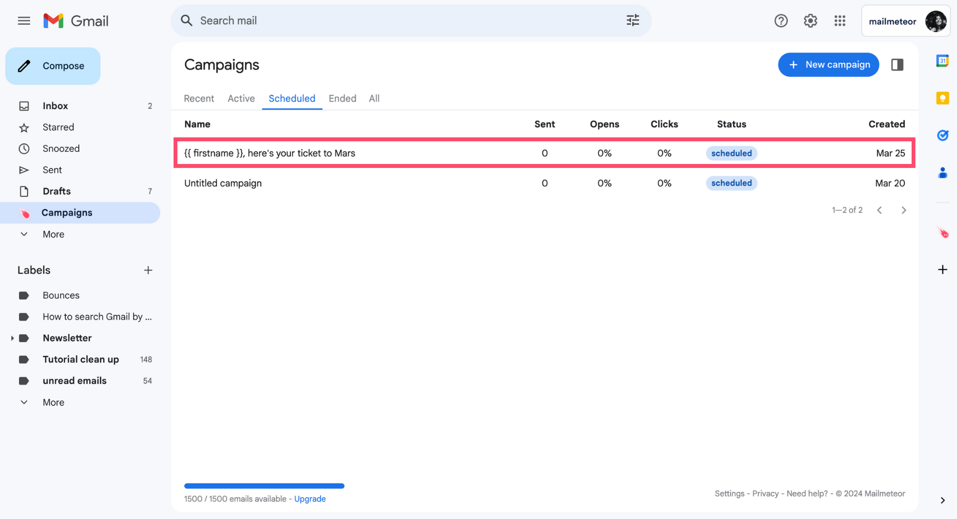Click the Compose button
This screenshot has width=957, height=519.
tap(53, 66)
